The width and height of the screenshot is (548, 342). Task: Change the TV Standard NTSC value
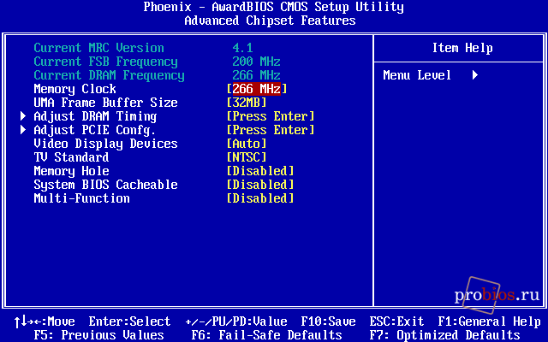point(247,157)
